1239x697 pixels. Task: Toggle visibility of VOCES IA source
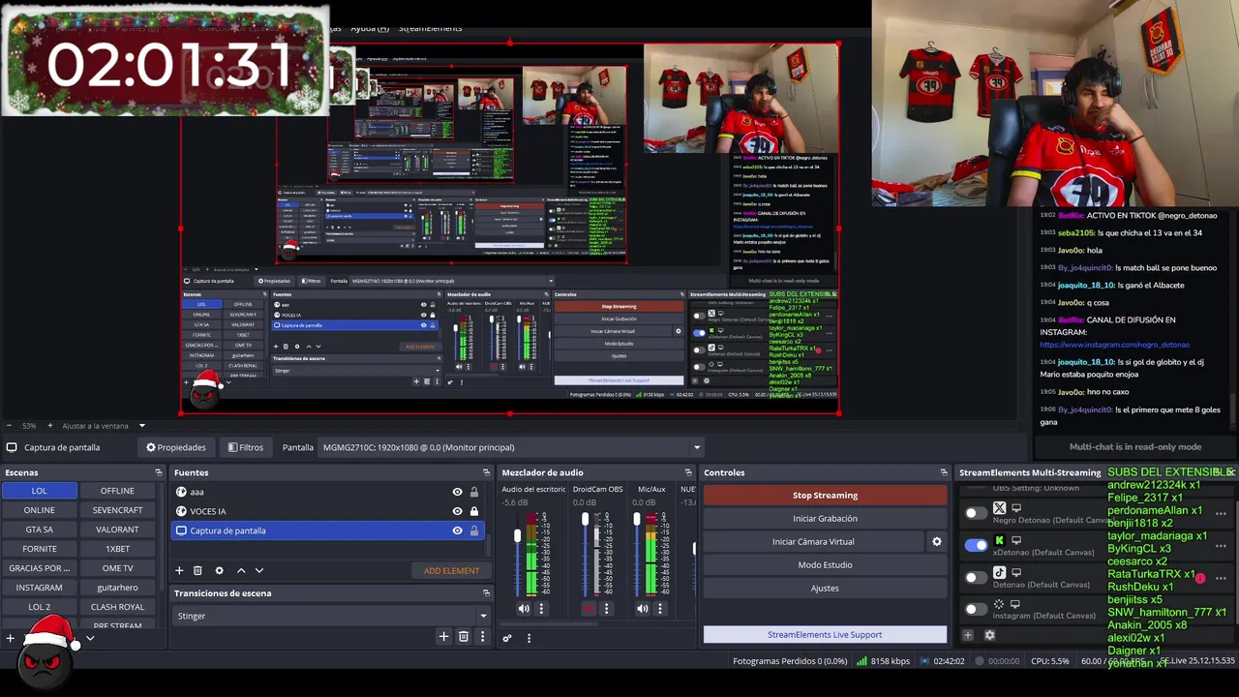click(x=457, y=511)
